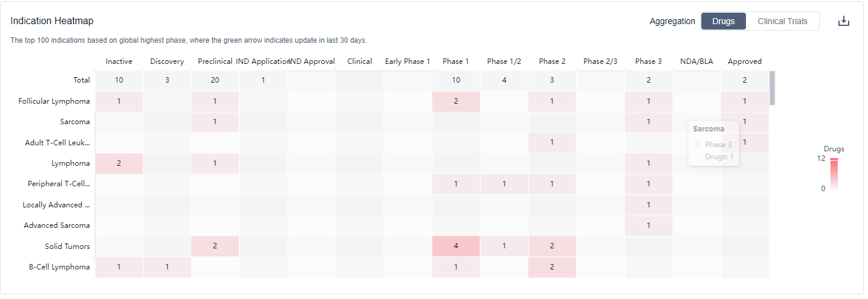
Task: Click the Total Preclinical cell showing 20
Action: [x=215, y=80]
